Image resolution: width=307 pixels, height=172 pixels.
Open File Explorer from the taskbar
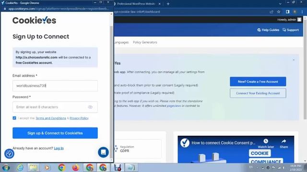[33, 168]
